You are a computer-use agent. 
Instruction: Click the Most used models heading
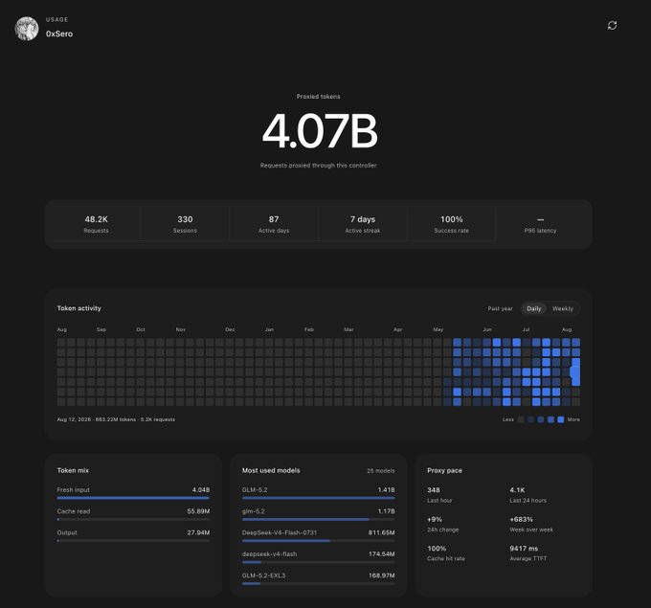click(271, 470)
